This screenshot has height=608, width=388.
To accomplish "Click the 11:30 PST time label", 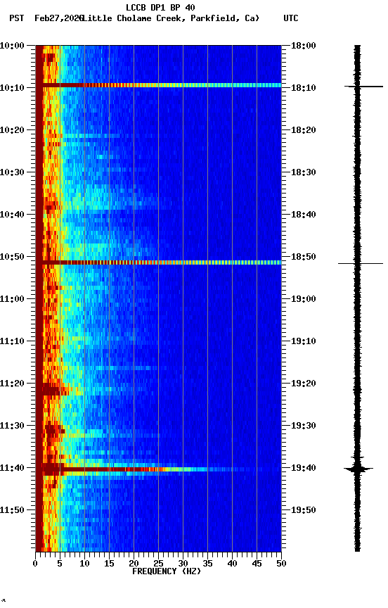I will click(x=12, y=426).
